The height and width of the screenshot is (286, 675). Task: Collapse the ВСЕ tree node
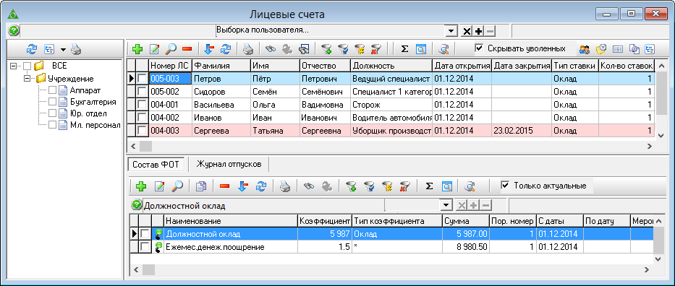[x=13, y=66]
